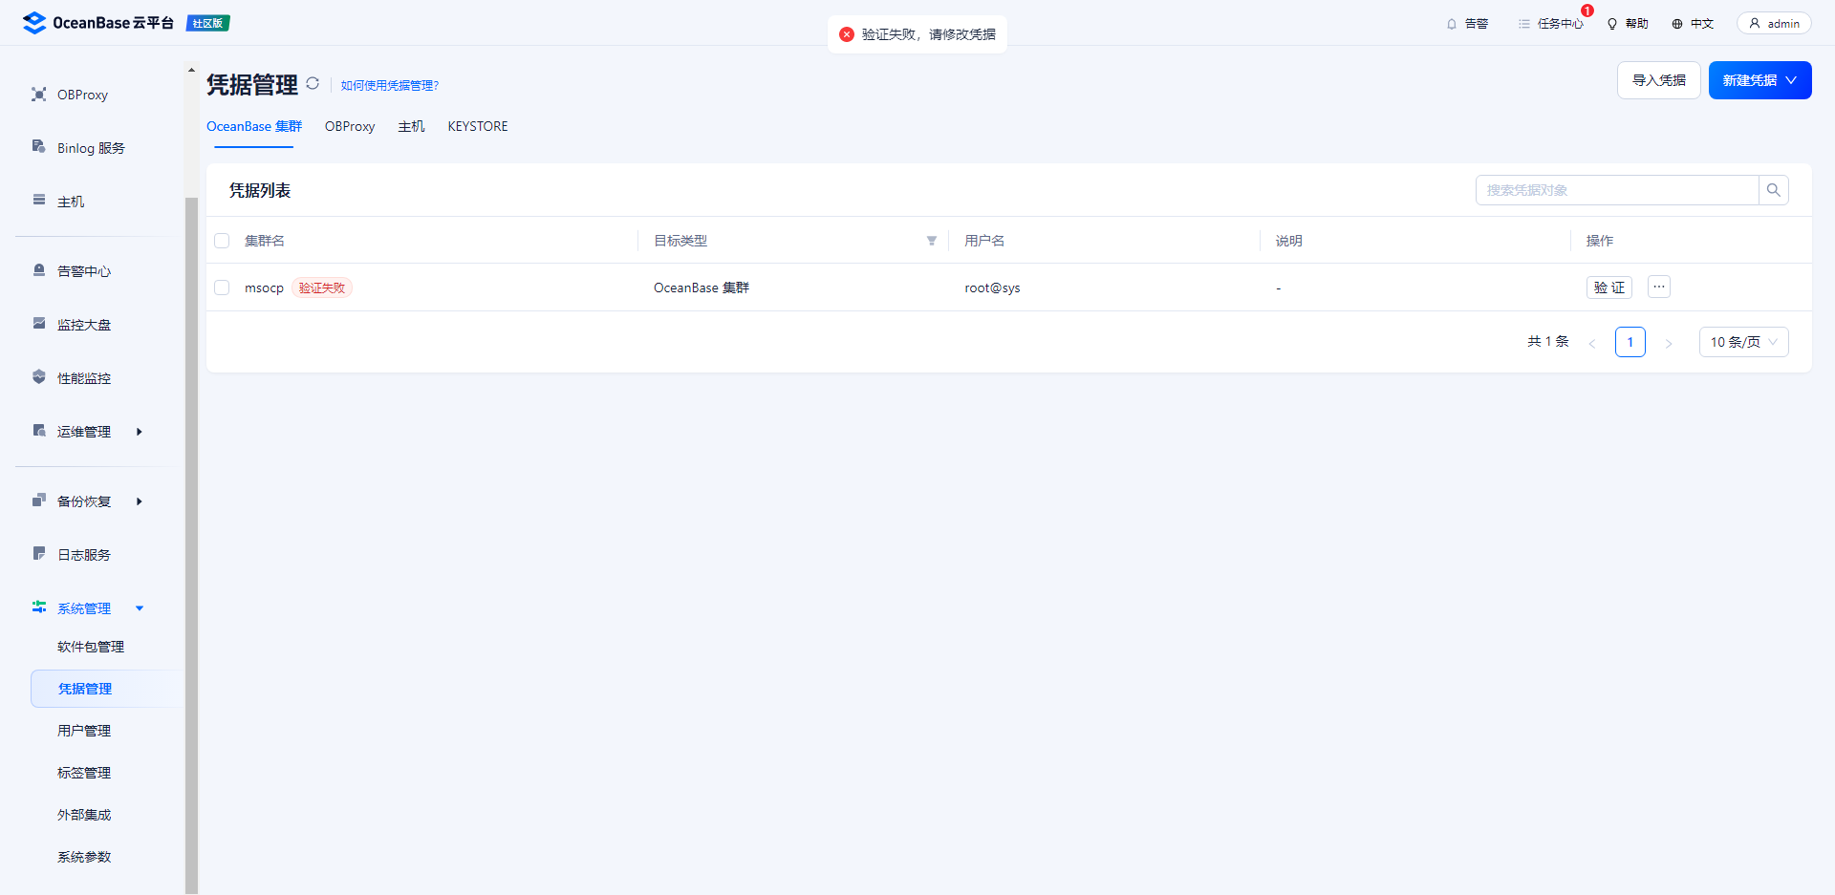The width and height of the screenshot is (1835, 895).
Task: Select all credentials with header checkbox
Action: point(222,241)
